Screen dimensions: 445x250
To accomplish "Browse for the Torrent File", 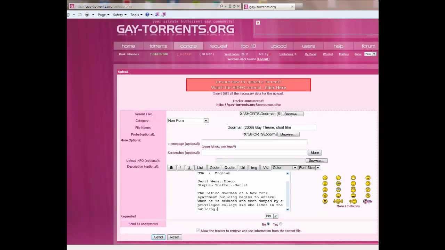I will pyautogui.click(x=292, y=114).
